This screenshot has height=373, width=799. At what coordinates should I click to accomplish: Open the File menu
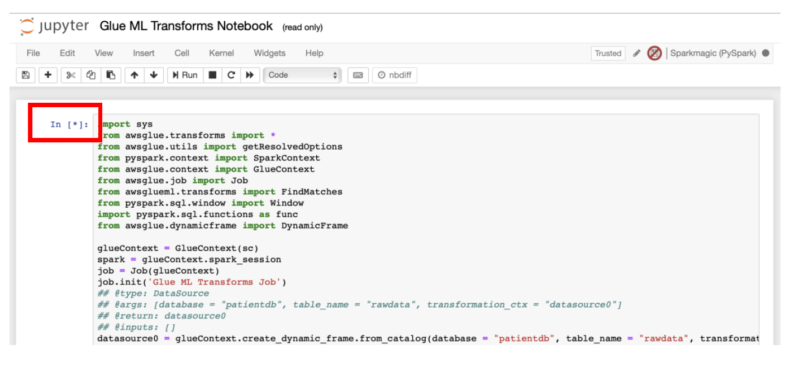point(34,53)
